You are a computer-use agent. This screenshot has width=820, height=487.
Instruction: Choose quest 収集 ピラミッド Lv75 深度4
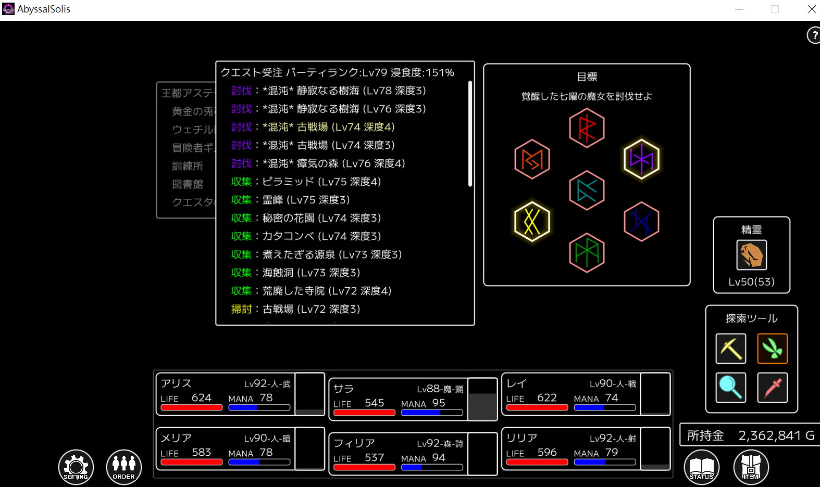click(306, 182)
